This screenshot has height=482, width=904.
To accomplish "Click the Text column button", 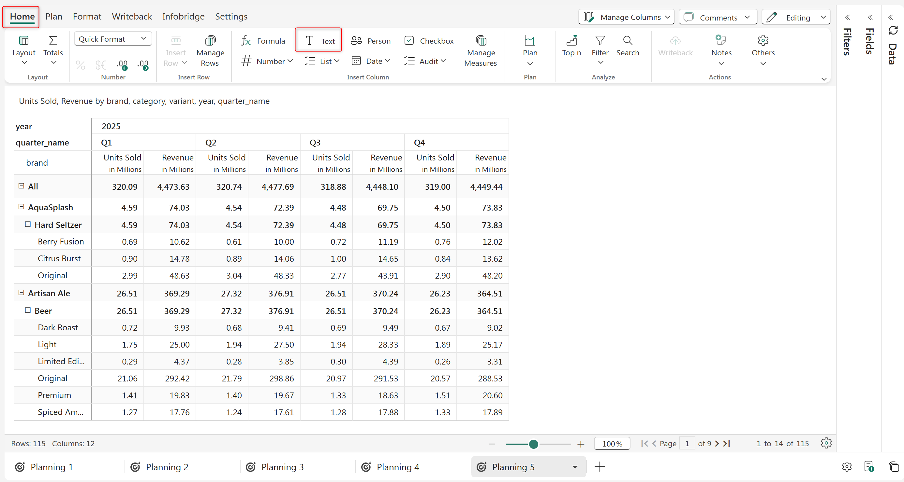I will 318,41.
